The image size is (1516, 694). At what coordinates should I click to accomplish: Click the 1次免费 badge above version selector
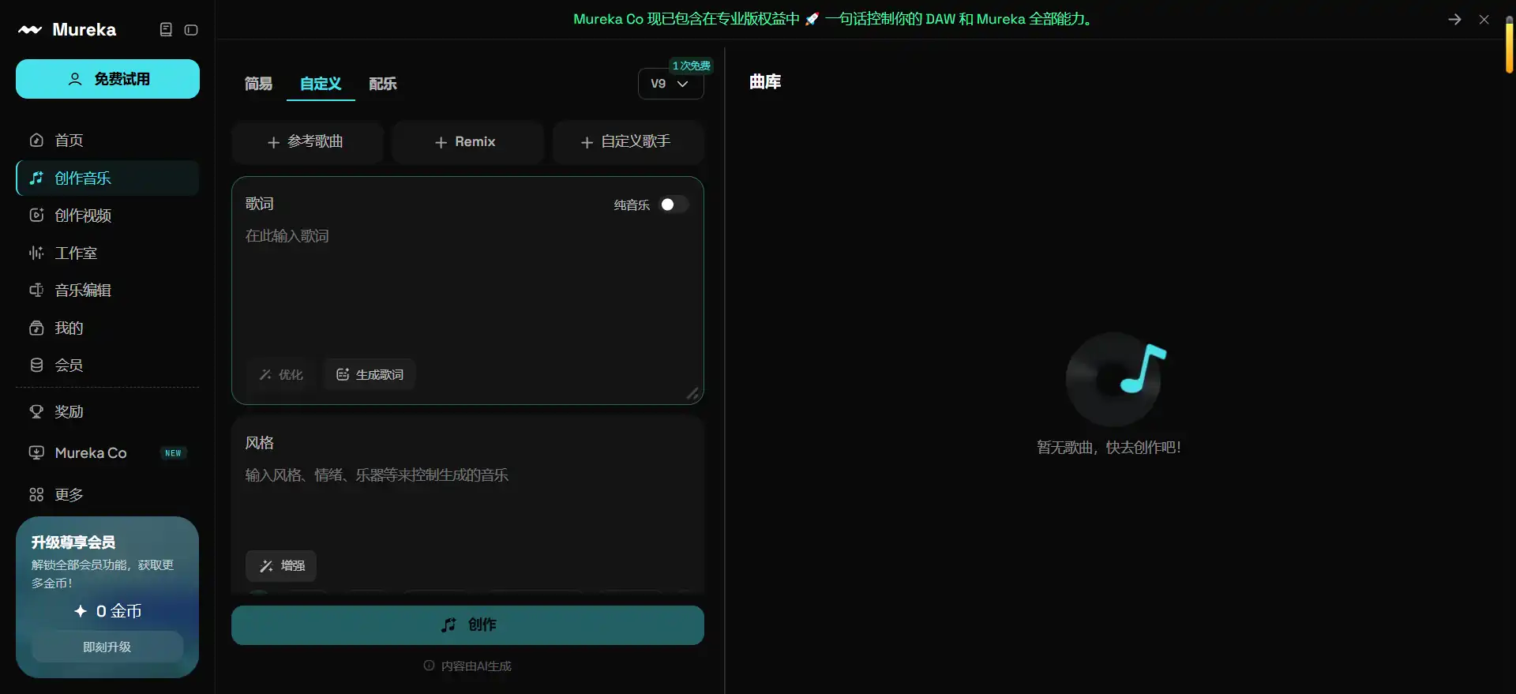691,66
